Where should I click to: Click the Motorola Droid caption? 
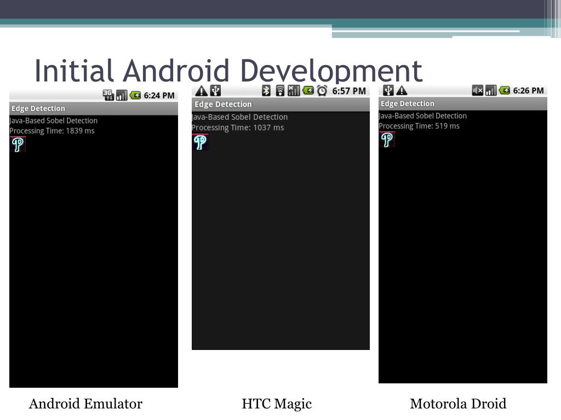click(458, 404)
